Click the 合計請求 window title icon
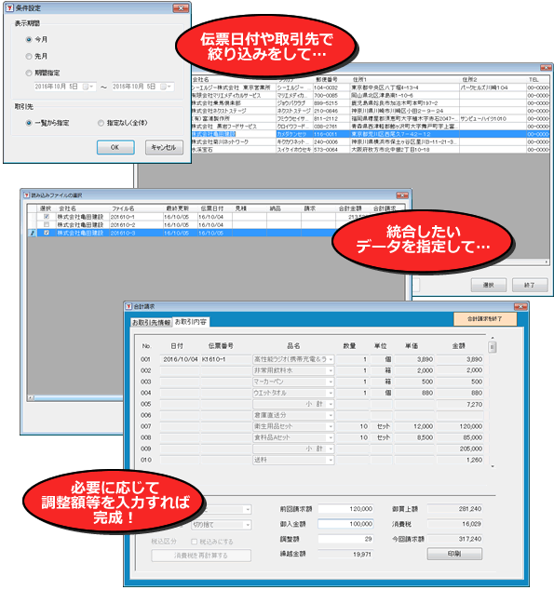554x590 pixels. pyautogui.click(x=129, y=307)
